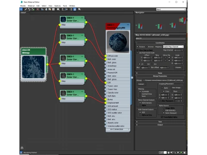Click the Zoom tool in status bar
The height and width of the screenshot is (155, 207).
click(172, 152)
